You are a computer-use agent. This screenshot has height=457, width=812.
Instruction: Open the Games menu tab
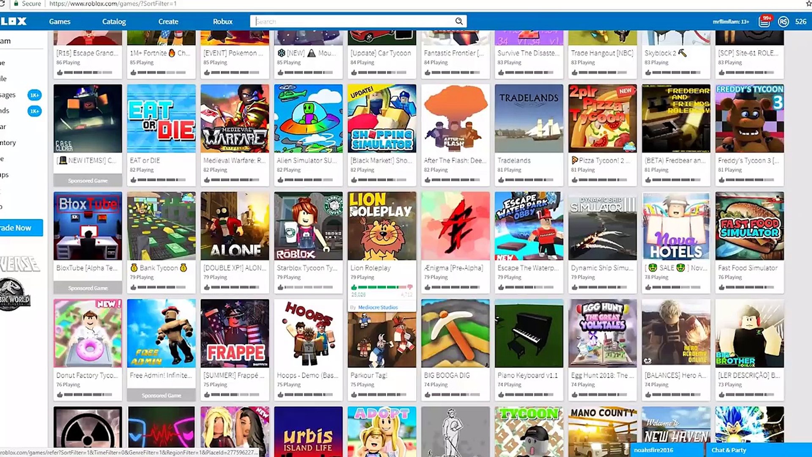point(60,22)
